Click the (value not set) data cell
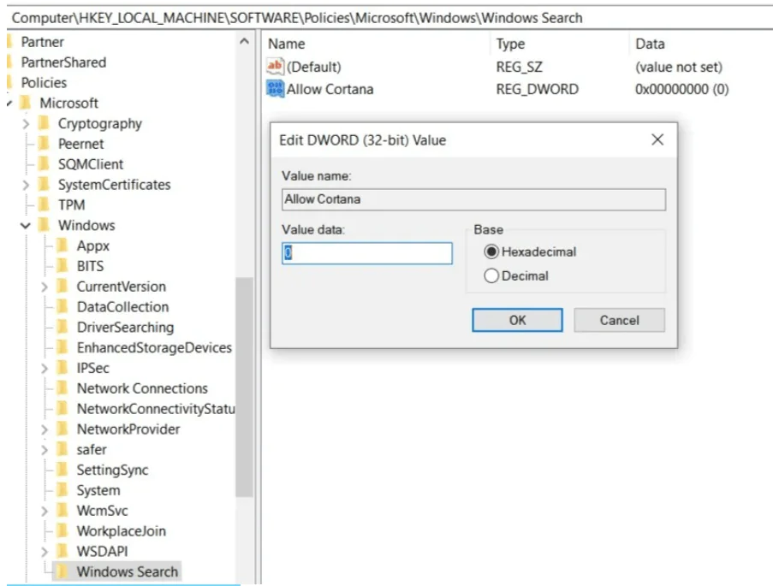The height and width of the screenshot is (586, 773). tap(679, 67)
